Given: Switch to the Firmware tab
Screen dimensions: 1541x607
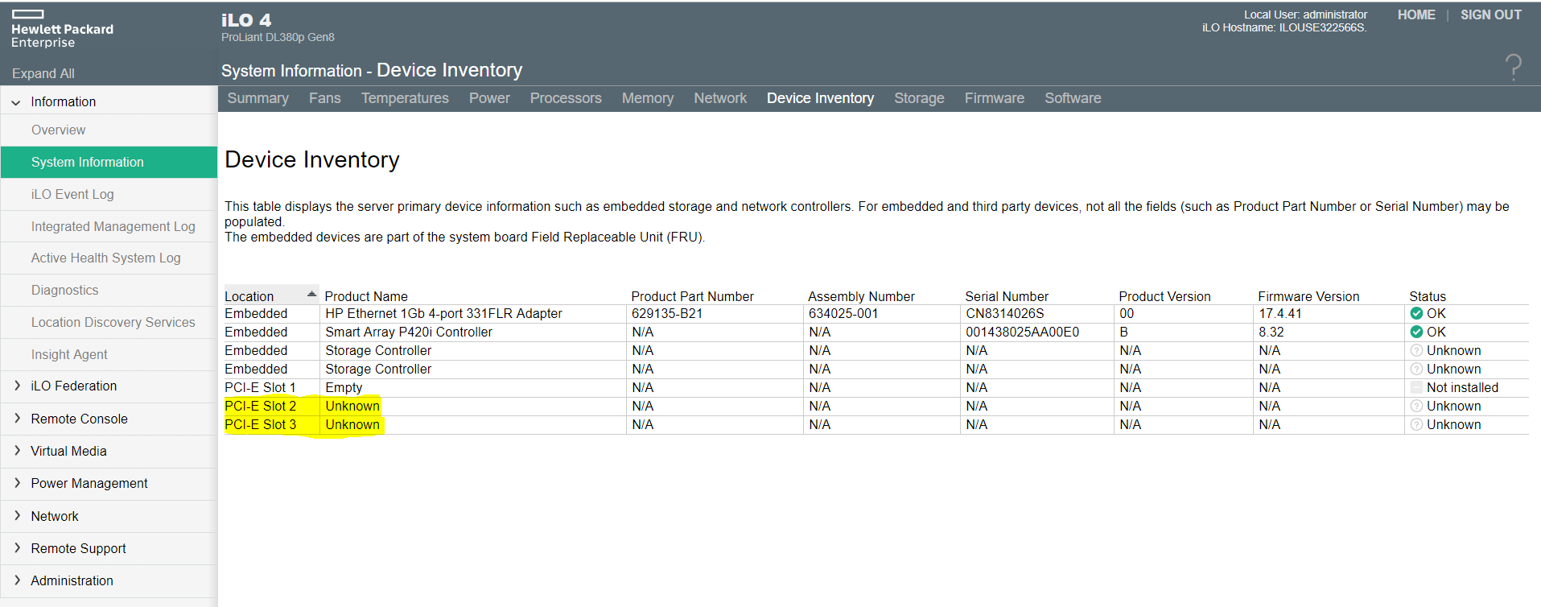Looking at the screenshot, I should click(x=995, y=98).
